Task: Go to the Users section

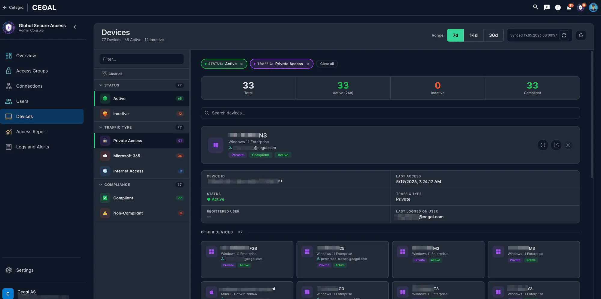Action: click(x=42, y=101)
